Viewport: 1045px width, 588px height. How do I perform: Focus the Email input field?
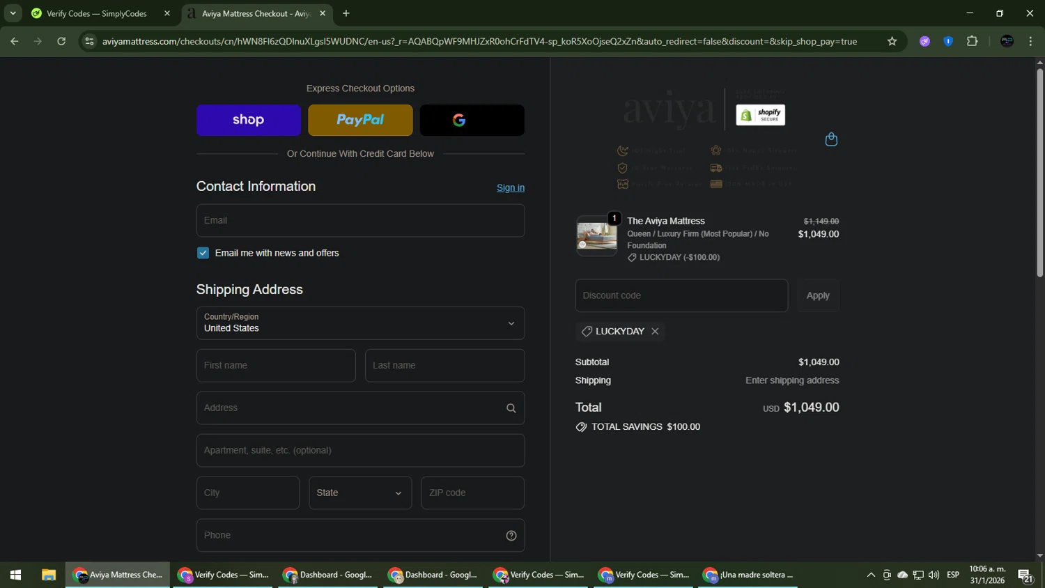click(x=360, y=220)
